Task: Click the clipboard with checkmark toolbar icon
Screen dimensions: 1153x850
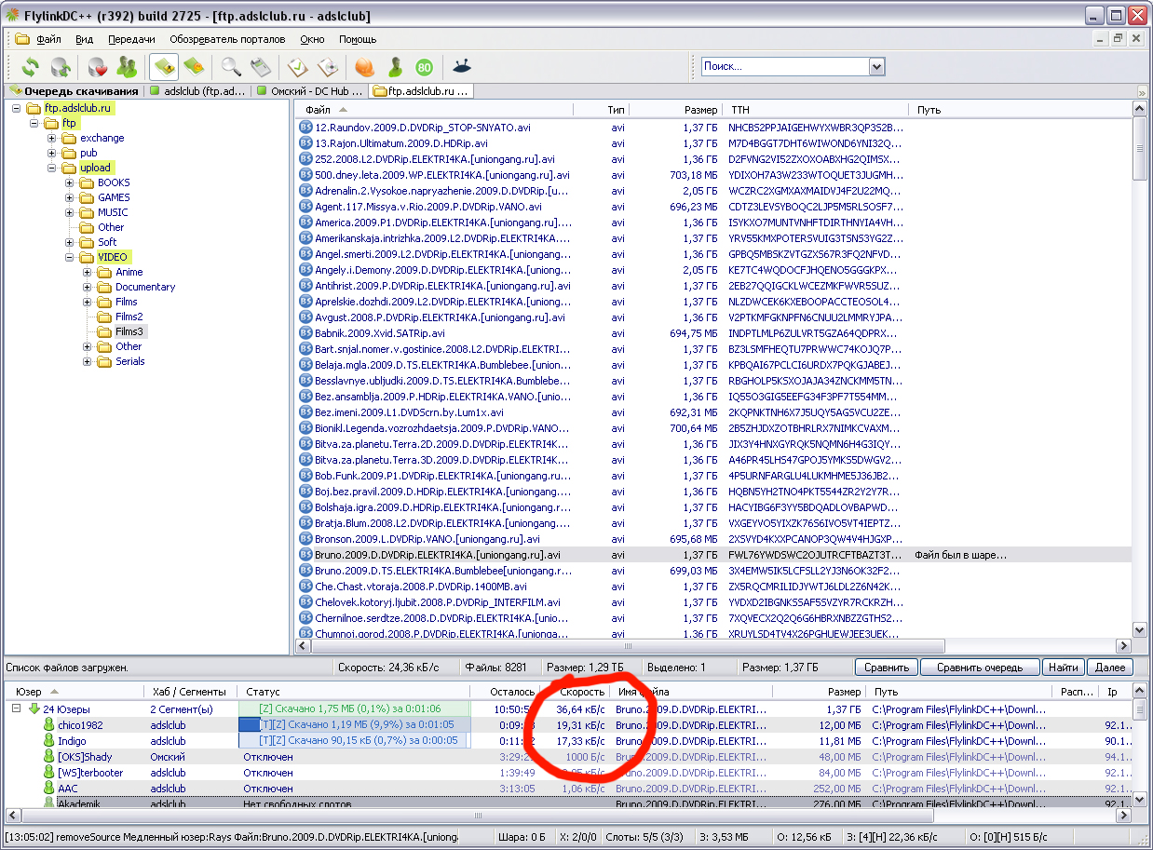Action: pos(298,67)
